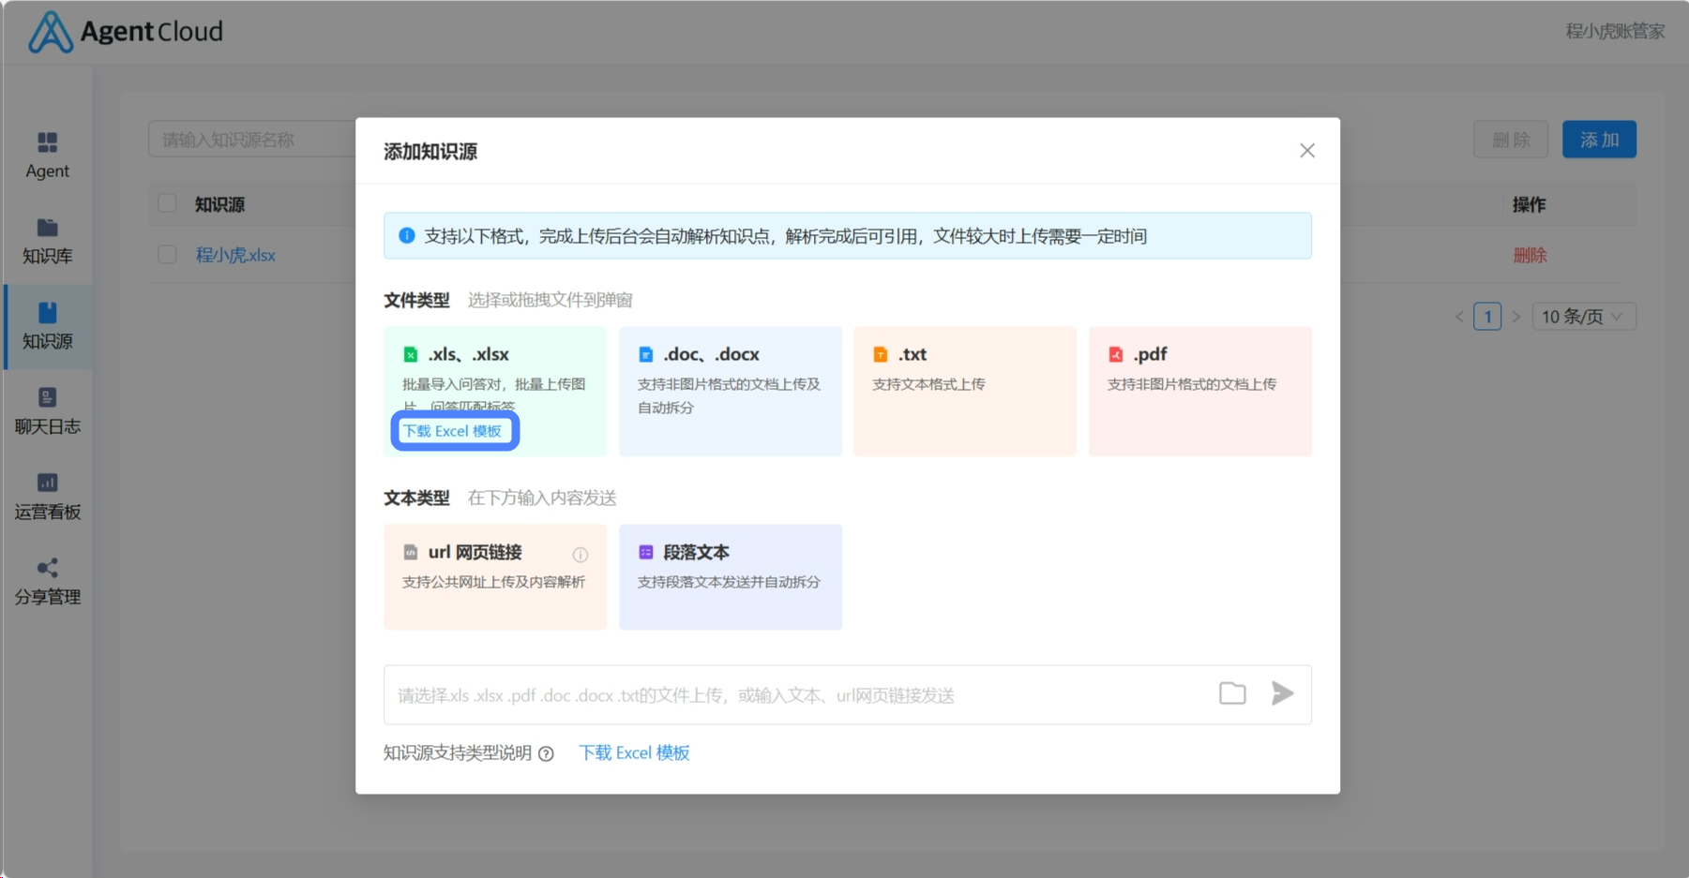This screenshot has width=1689, height=878.
Task: Open the 知识库 sidebar section
Action: [x=47, y=241]
